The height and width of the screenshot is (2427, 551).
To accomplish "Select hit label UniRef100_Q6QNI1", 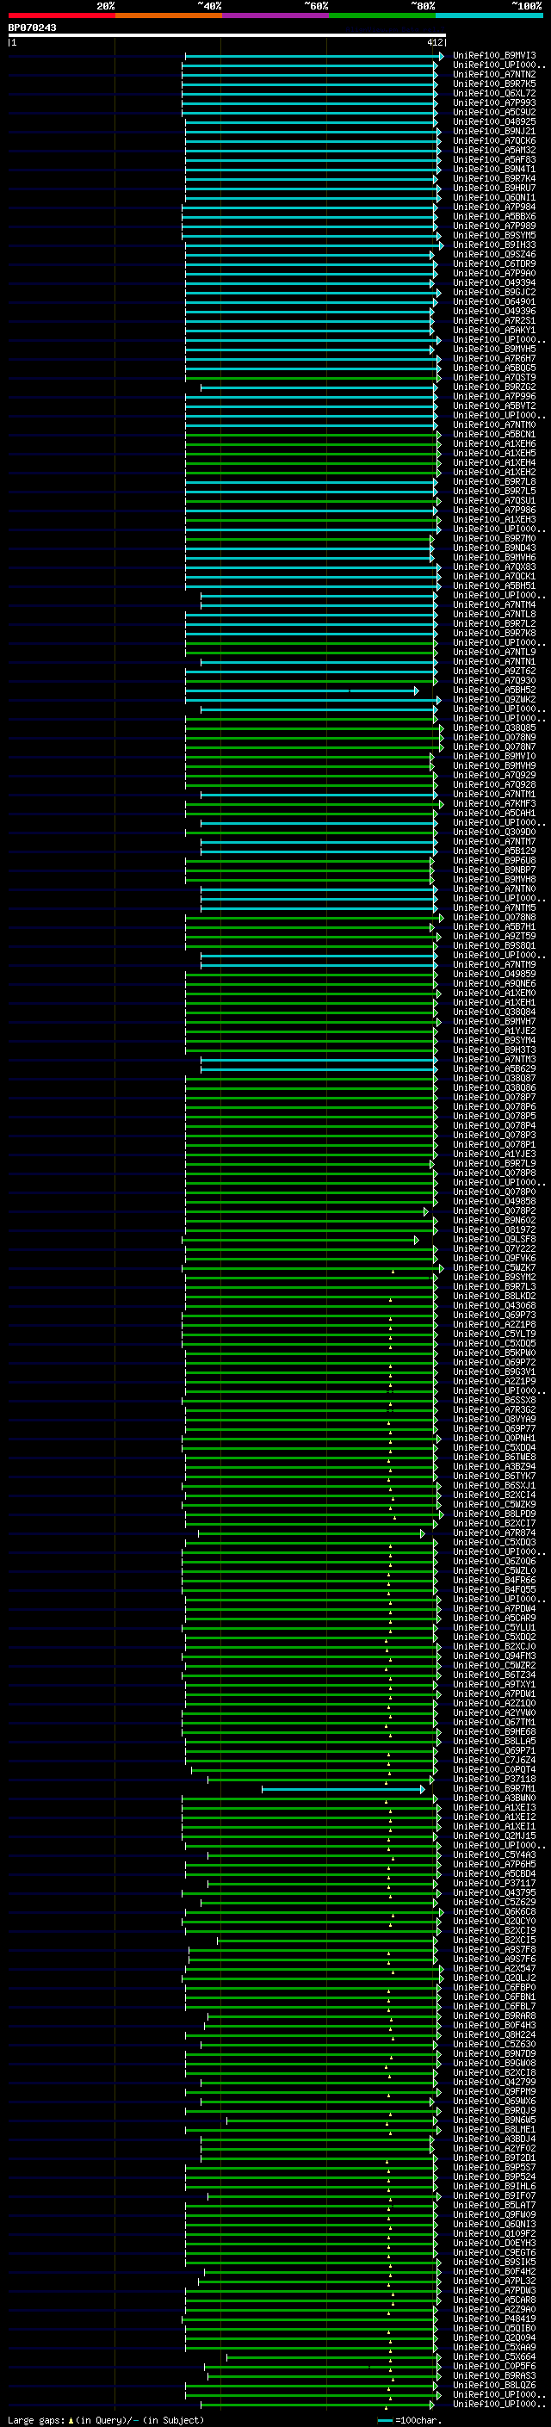I will click(494, 198).
